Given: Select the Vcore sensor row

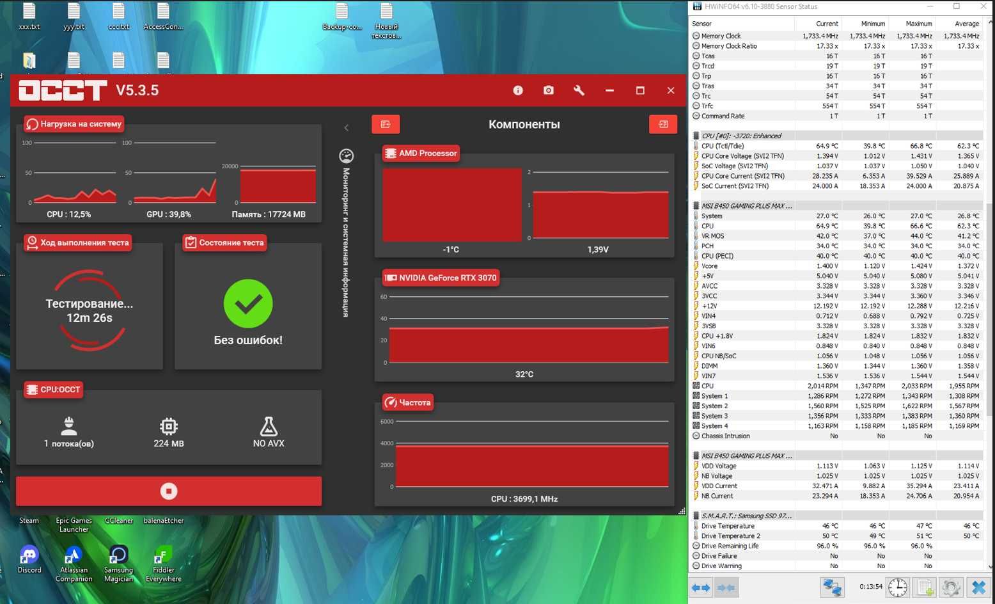Looking at the screenshot, I should (837, 266).
